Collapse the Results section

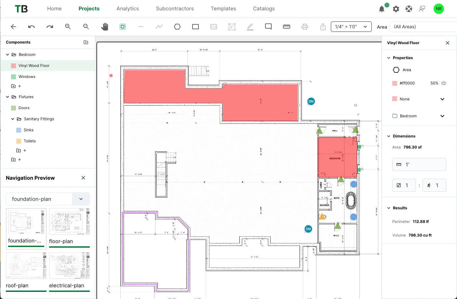coord(389,208)
